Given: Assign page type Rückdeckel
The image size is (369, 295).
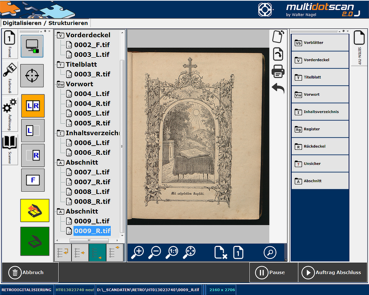Looking at the screenshot, I should click(320, 146).
